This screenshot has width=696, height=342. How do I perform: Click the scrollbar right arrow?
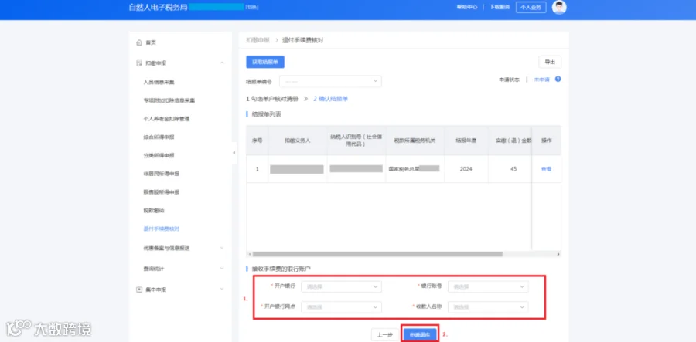click(x=558, y=254)
